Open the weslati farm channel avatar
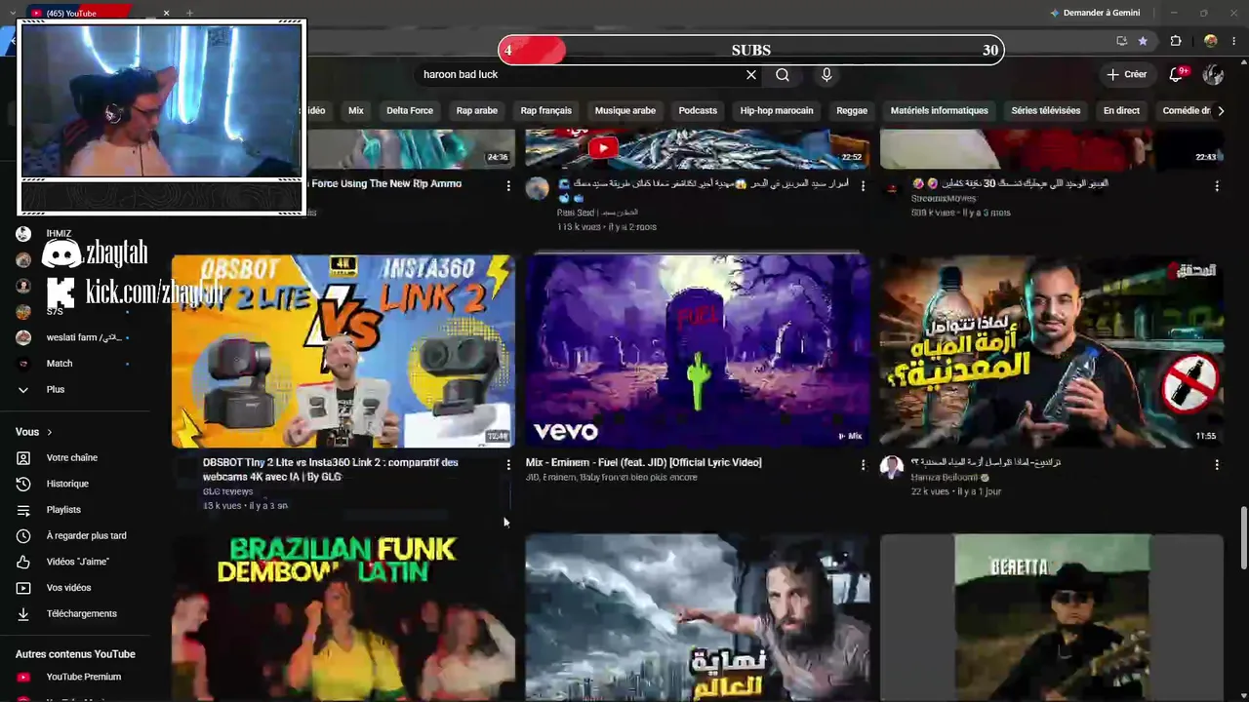Screen dimensions: 1249x702 click(x=23, y=337)
